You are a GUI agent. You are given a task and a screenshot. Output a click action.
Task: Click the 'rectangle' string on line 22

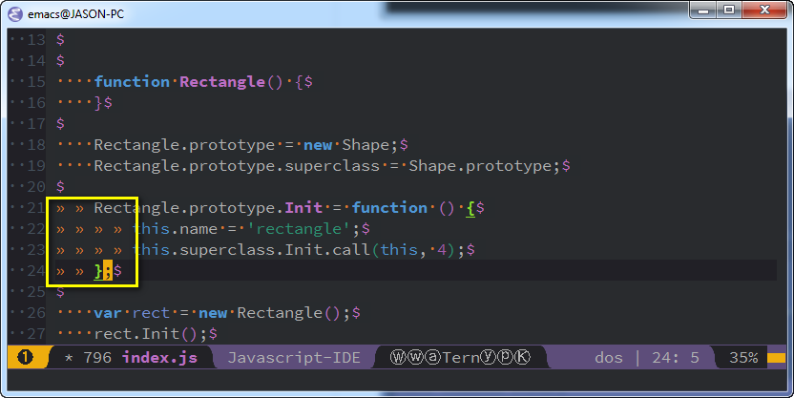tap(299, 229)
